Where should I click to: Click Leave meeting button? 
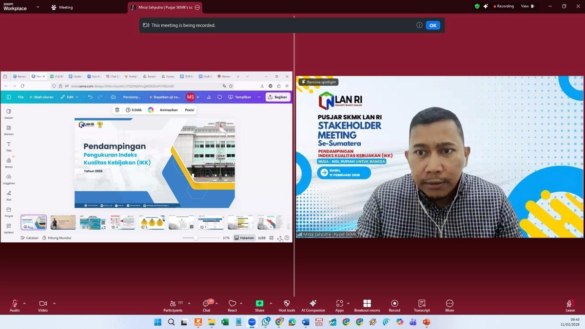coord(570,305)
